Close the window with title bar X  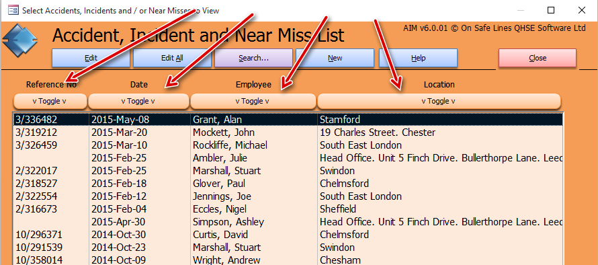(x=581, y=10)
